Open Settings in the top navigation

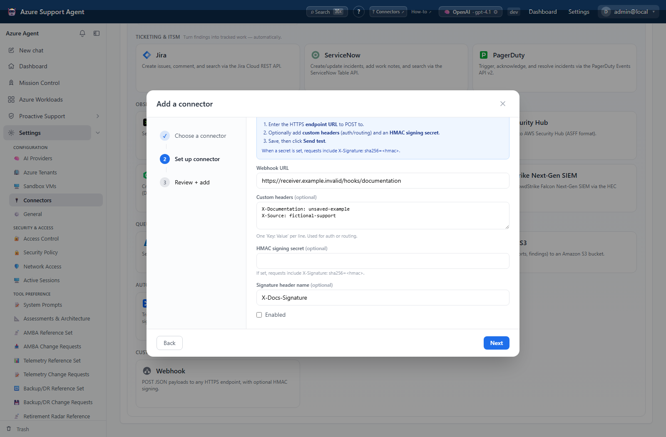[579, 12]
